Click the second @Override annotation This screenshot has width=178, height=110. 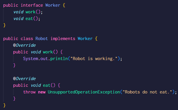click(x=25, y=79)
